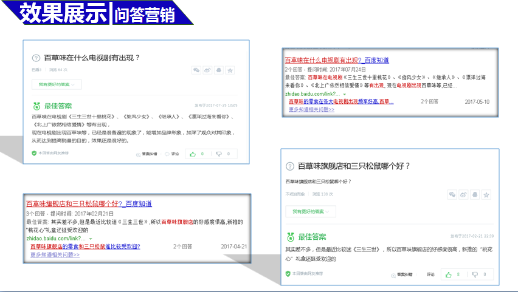
Task: Click 本回答由网友推荐 under 电视剧 answer
Action: click(54, 153)
